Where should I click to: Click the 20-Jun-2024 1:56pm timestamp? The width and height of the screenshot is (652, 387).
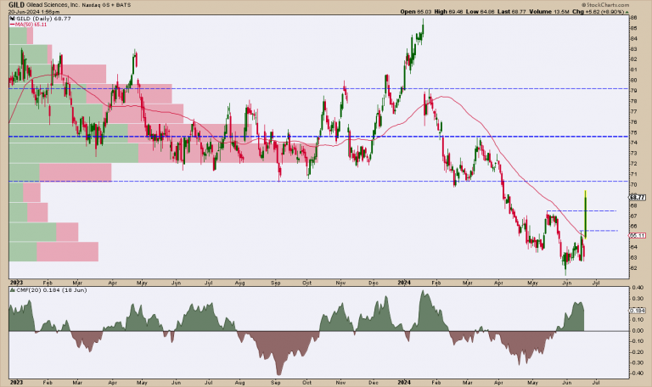tap(34, 12)
